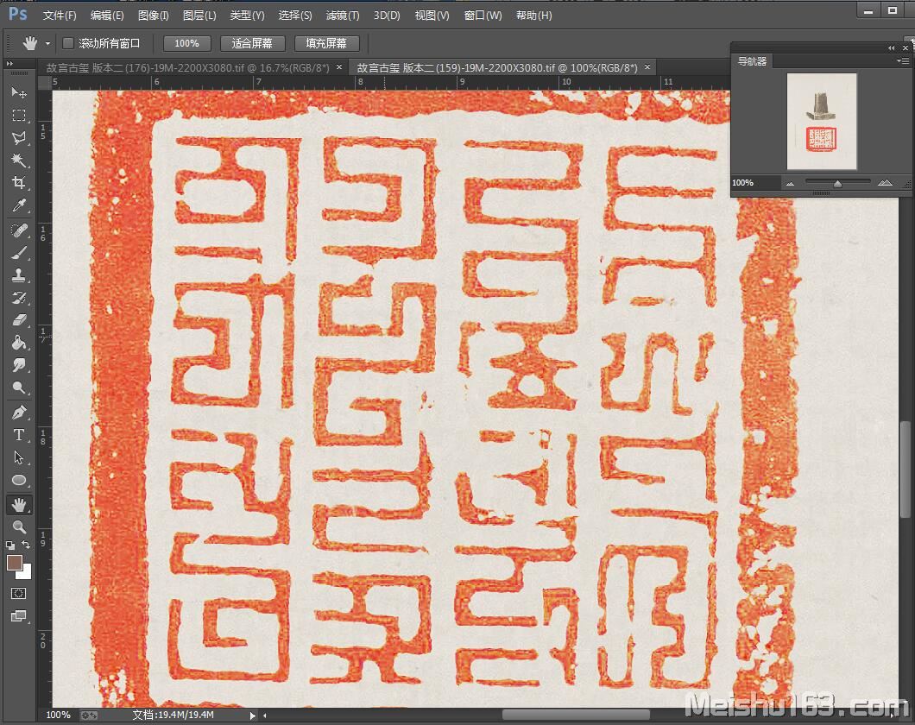This screenshot has height=725, width=915.
Task: Open the 3D(D) menu
Action: [x=387, y=16]
